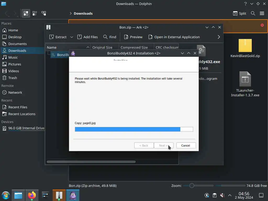Sort the Ark list by Name column

coord(68,48)
